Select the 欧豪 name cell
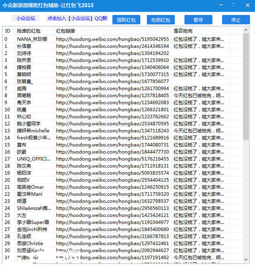This screenshot has height=272, width=255. [x=22, y=152]
